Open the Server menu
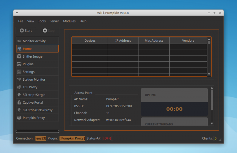The width and height of the screenshot is (237, 153). click(54, 21)
